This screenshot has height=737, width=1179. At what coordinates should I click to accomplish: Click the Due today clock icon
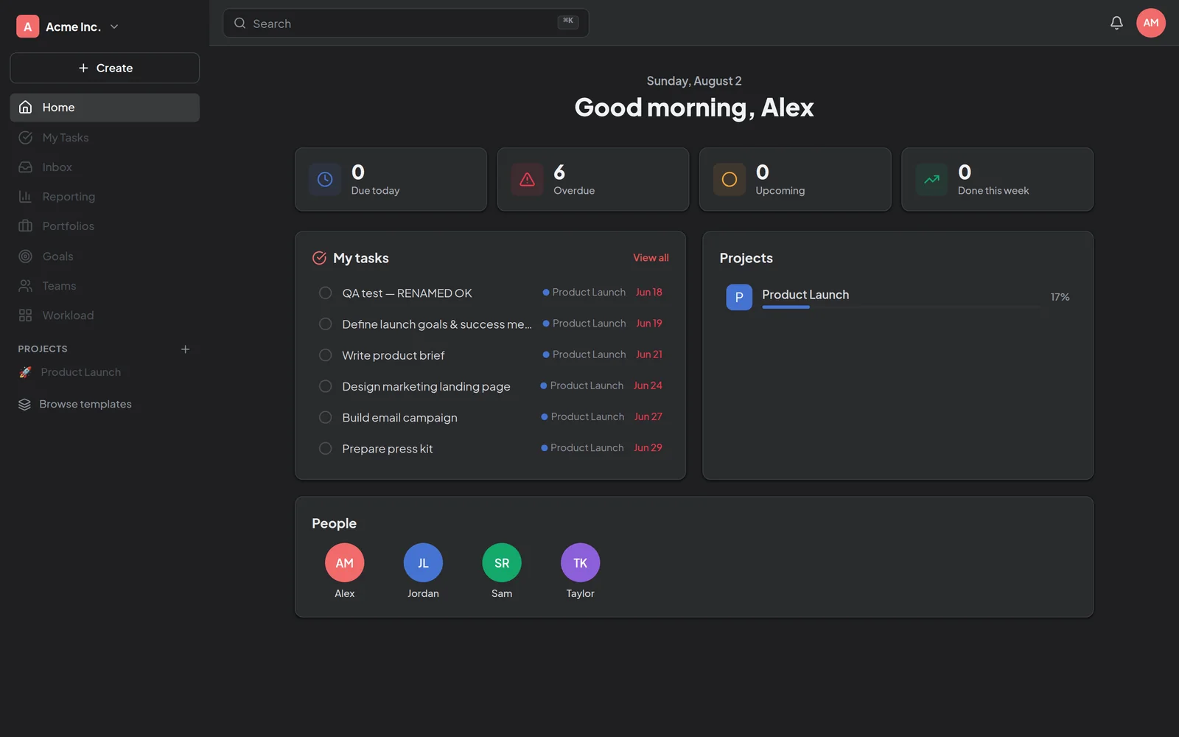tap(325, 179)
